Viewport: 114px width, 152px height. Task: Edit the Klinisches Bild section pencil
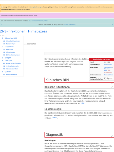[x=112, y=83]
